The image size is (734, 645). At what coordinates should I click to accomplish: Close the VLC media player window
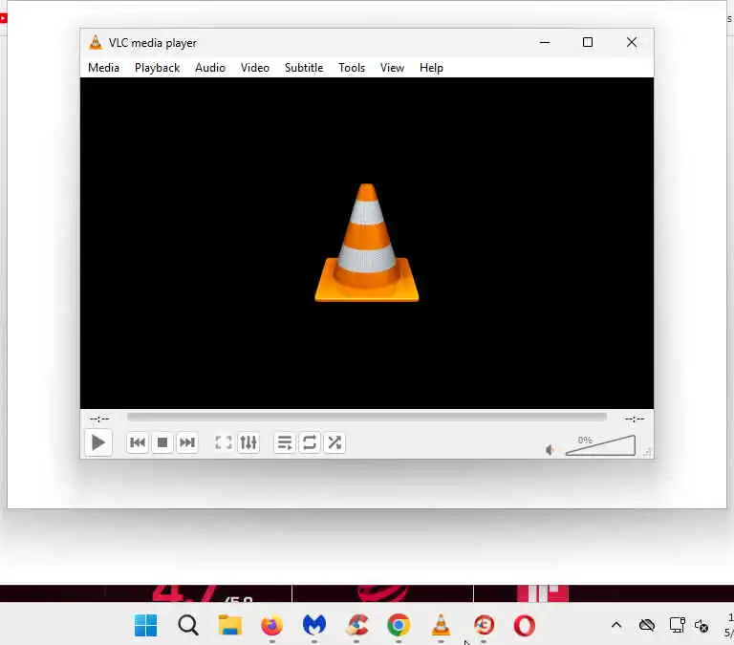[x=632, y=42]
